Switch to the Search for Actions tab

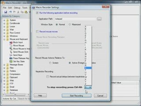click(x=24, y=99)
